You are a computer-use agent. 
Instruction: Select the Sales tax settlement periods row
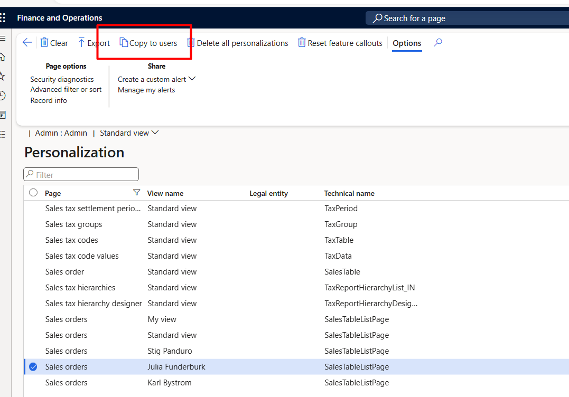point(296,209)
